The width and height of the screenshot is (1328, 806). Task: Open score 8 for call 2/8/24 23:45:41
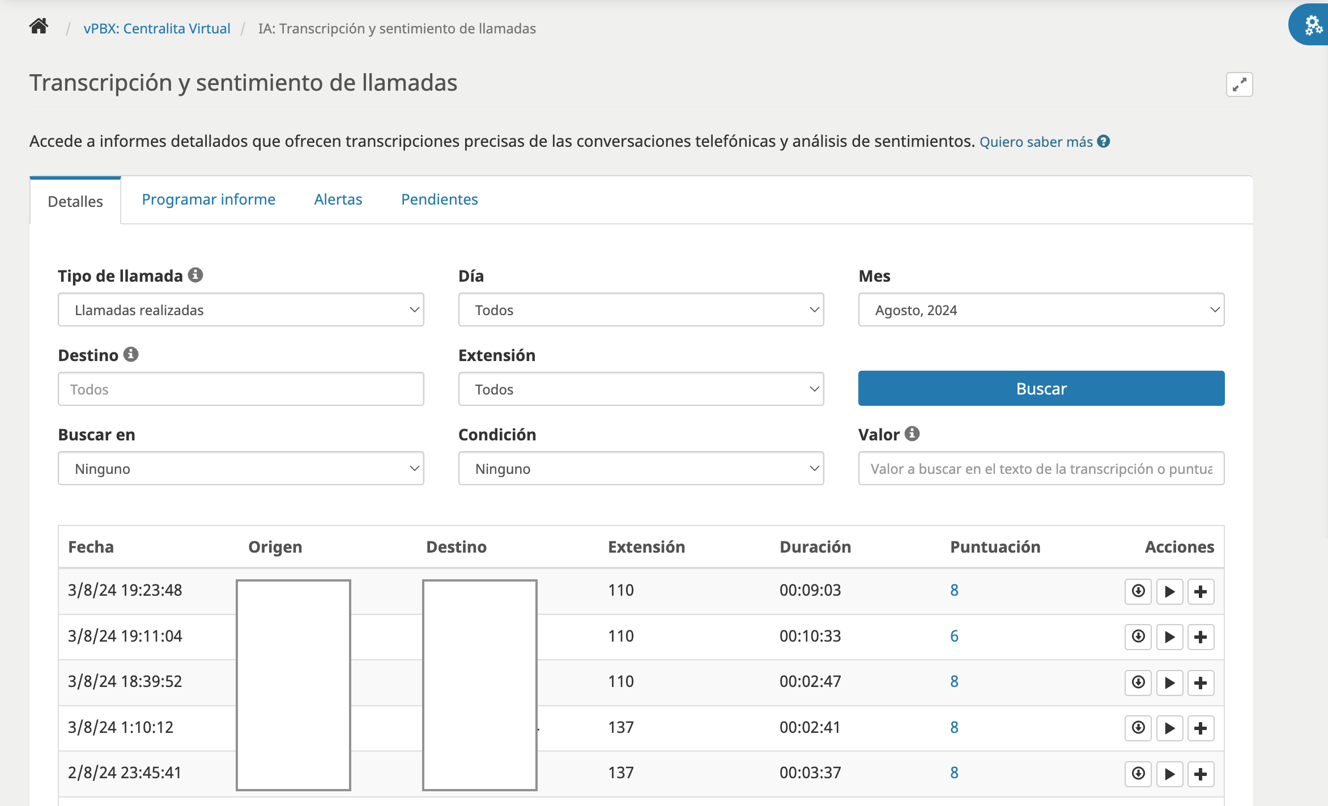955,773
